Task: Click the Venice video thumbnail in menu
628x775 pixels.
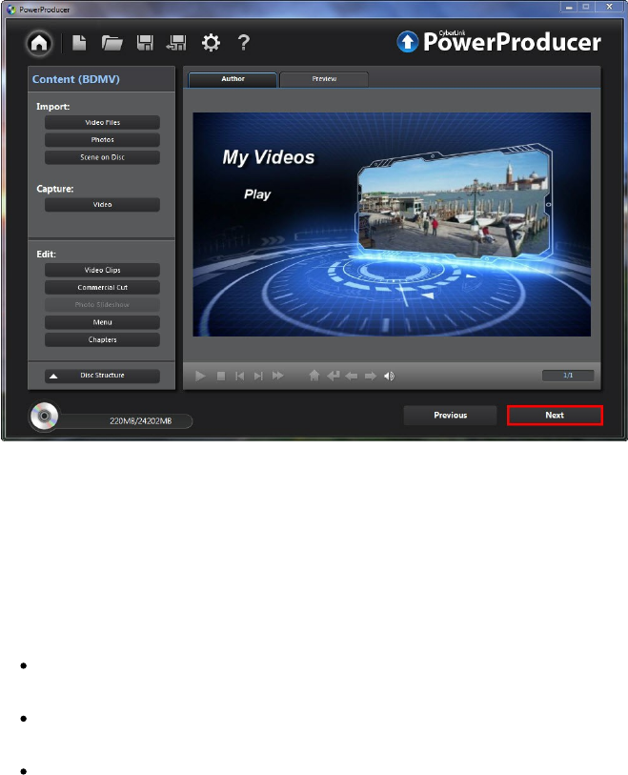Action: tap(455, 203)
